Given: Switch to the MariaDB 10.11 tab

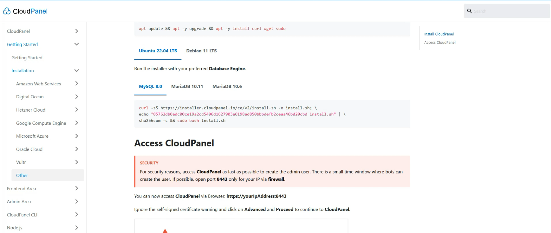Looking at the screenshot, I should [187, 87].
